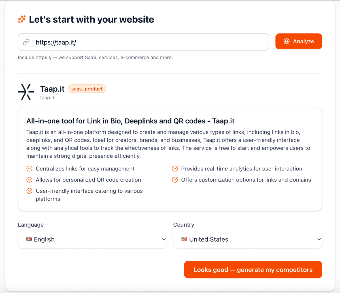Select the Taap.it logo

coord(26,92)
